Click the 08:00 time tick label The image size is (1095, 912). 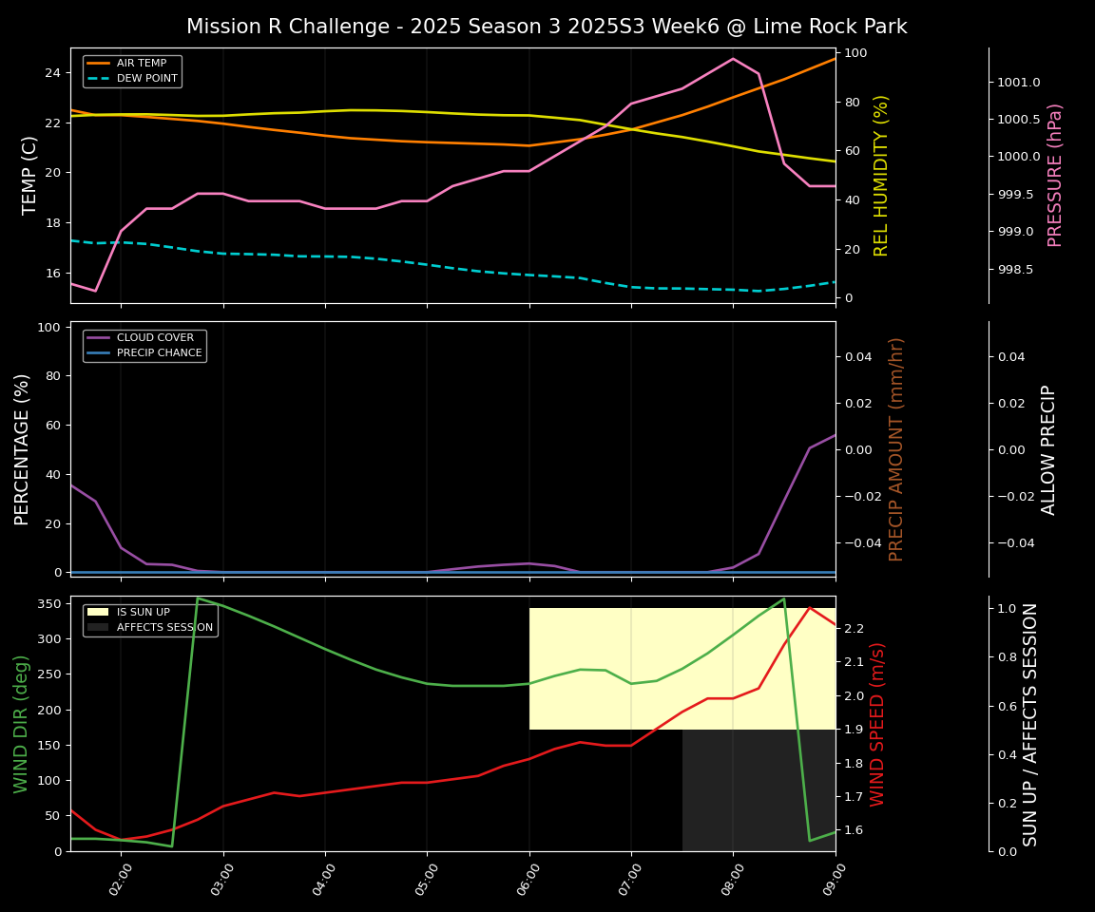733,878
